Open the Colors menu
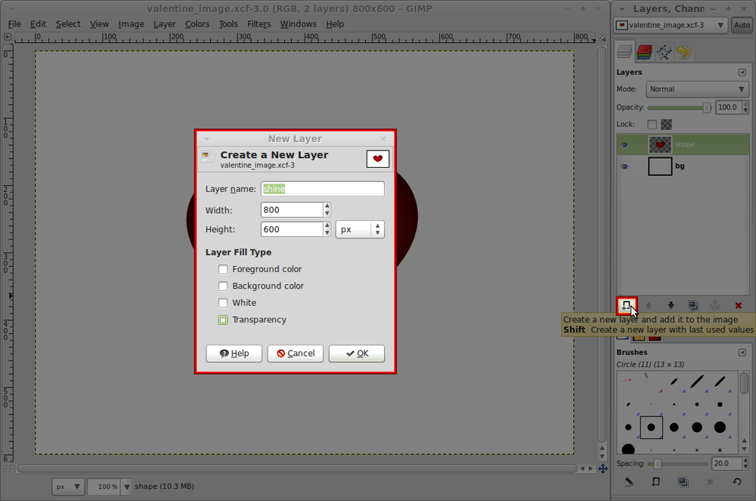This screenshot has width=756, height=501. point(197,23)
